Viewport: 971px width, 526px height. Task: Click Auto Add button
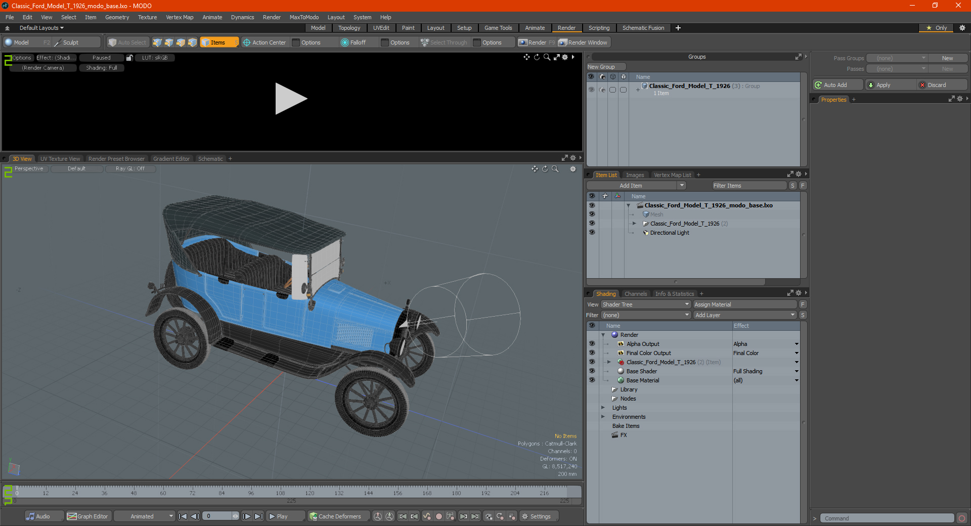(x=837, y=85)
